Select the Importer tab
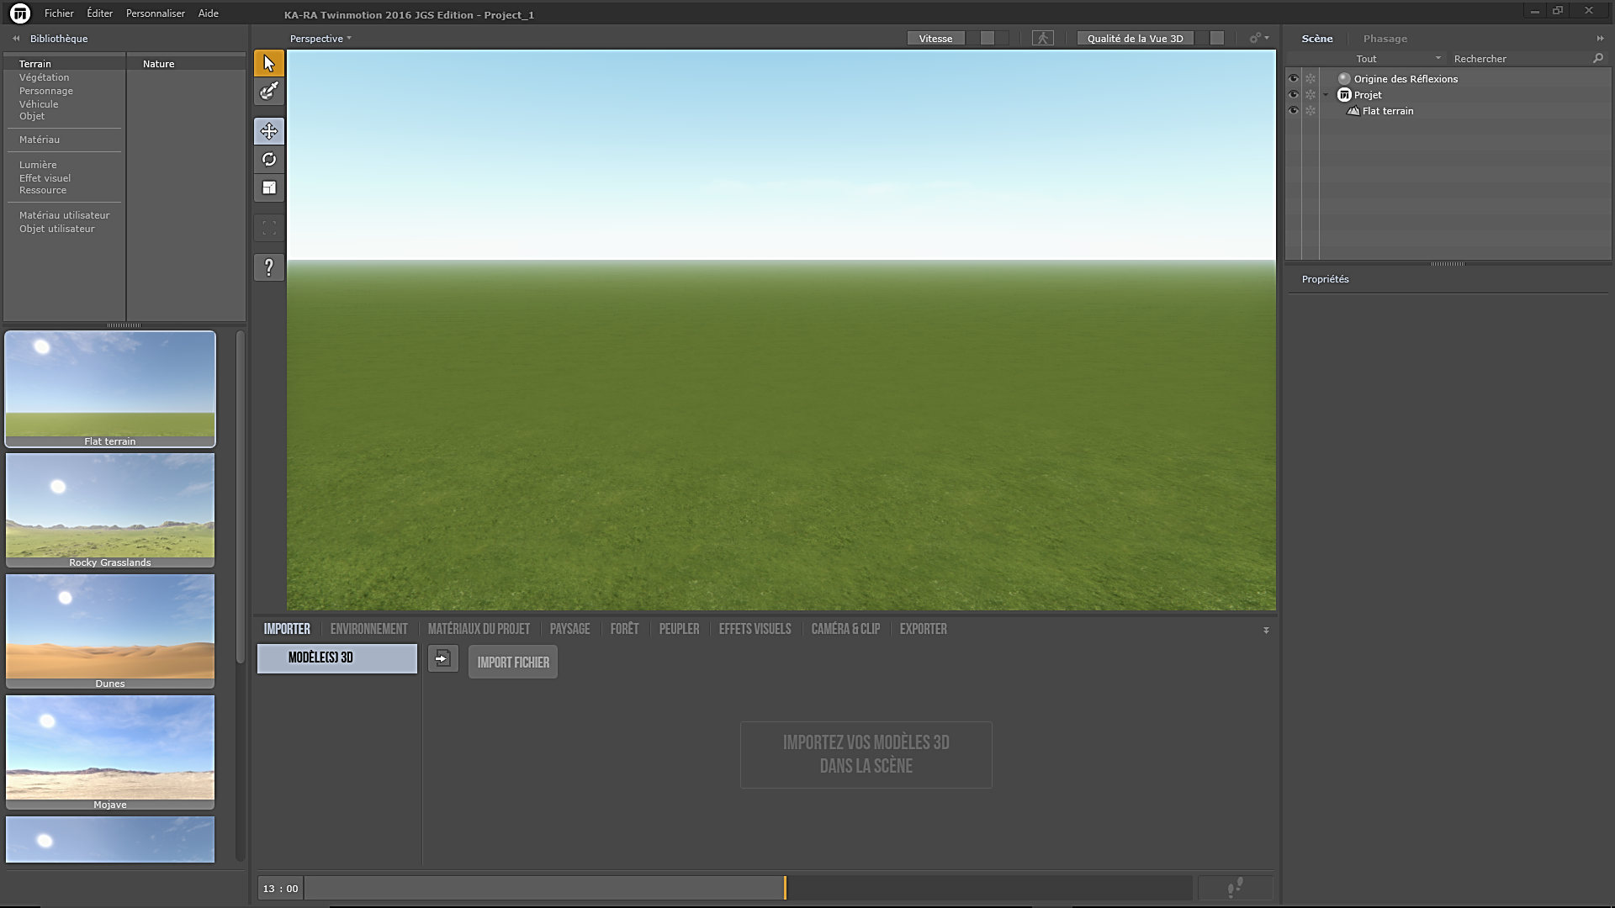The image size is (1615, 908). tap(287, 629)
